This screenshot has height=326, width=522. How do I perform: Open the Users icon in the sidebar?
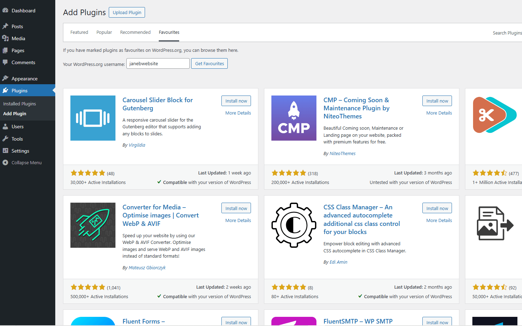[6, 126]
